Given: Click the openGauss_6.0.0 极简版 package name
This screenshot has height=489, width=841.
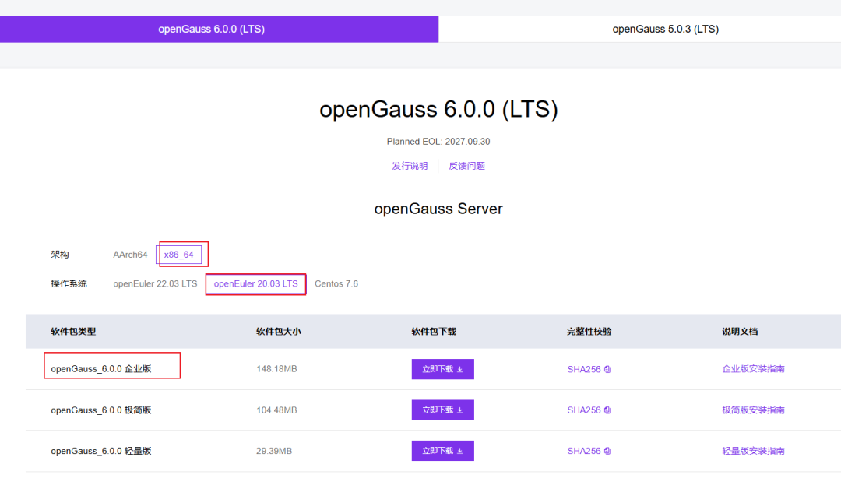Looking at the screenshot, I should [x=100, y=410].
